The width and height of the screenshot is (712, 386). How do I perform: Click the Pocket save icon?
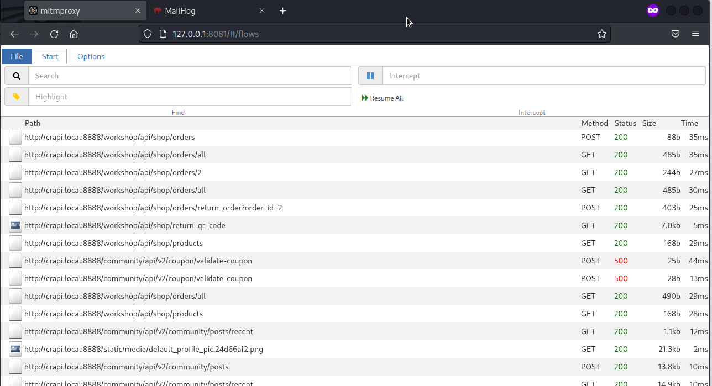pos(676,34)
